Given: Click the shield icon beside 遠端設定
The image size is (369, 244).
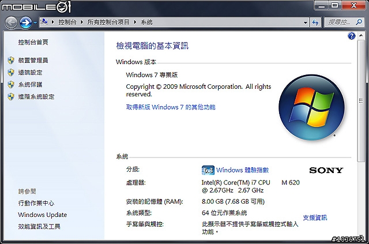Looking at the screenshot, I should (11, 72).
